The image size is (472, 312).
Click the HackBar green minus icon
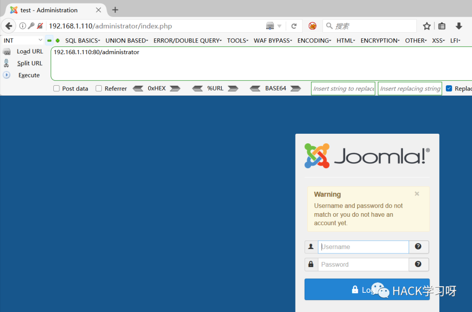[49, 40]
